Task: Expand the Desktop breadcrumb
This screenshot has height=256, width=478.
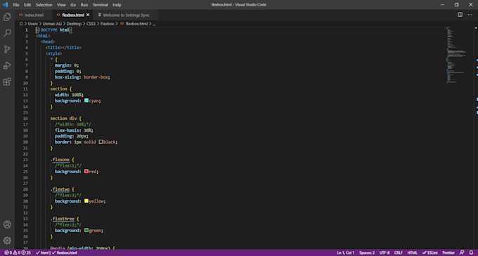Action: [x=74, y=24]
